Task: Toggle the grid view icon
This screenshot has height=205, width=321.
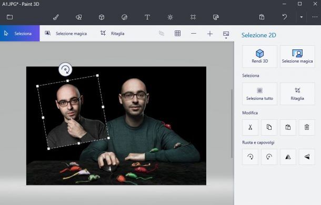Action: coord(177,33)
